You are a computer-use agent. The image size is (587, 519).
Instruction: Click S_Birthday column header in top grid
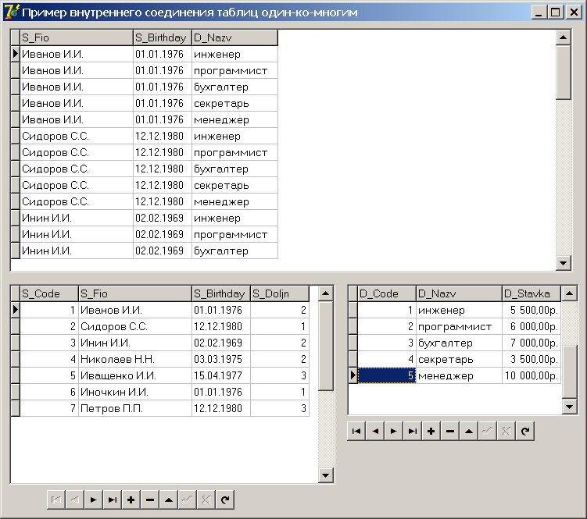coord(162,37)
